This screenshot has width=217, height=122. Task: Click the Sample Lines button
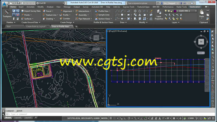coord(102,15)
